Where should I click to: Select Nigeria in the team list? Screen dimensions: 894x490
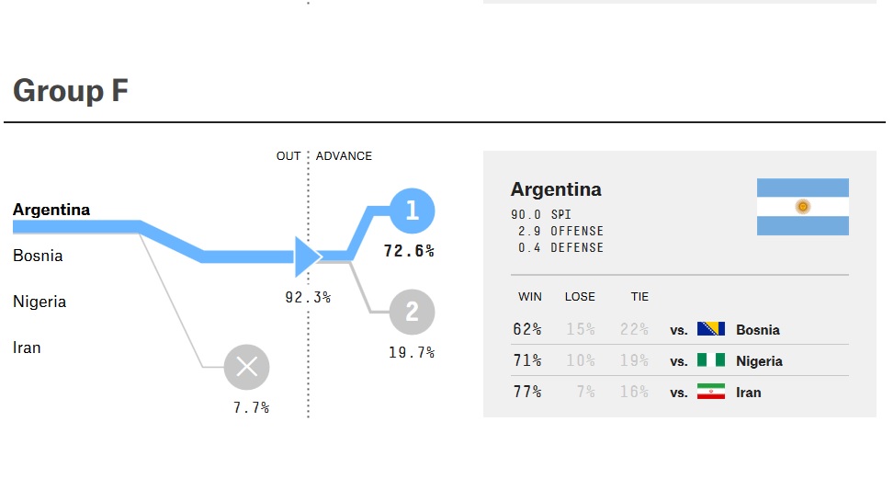(40, 302)
